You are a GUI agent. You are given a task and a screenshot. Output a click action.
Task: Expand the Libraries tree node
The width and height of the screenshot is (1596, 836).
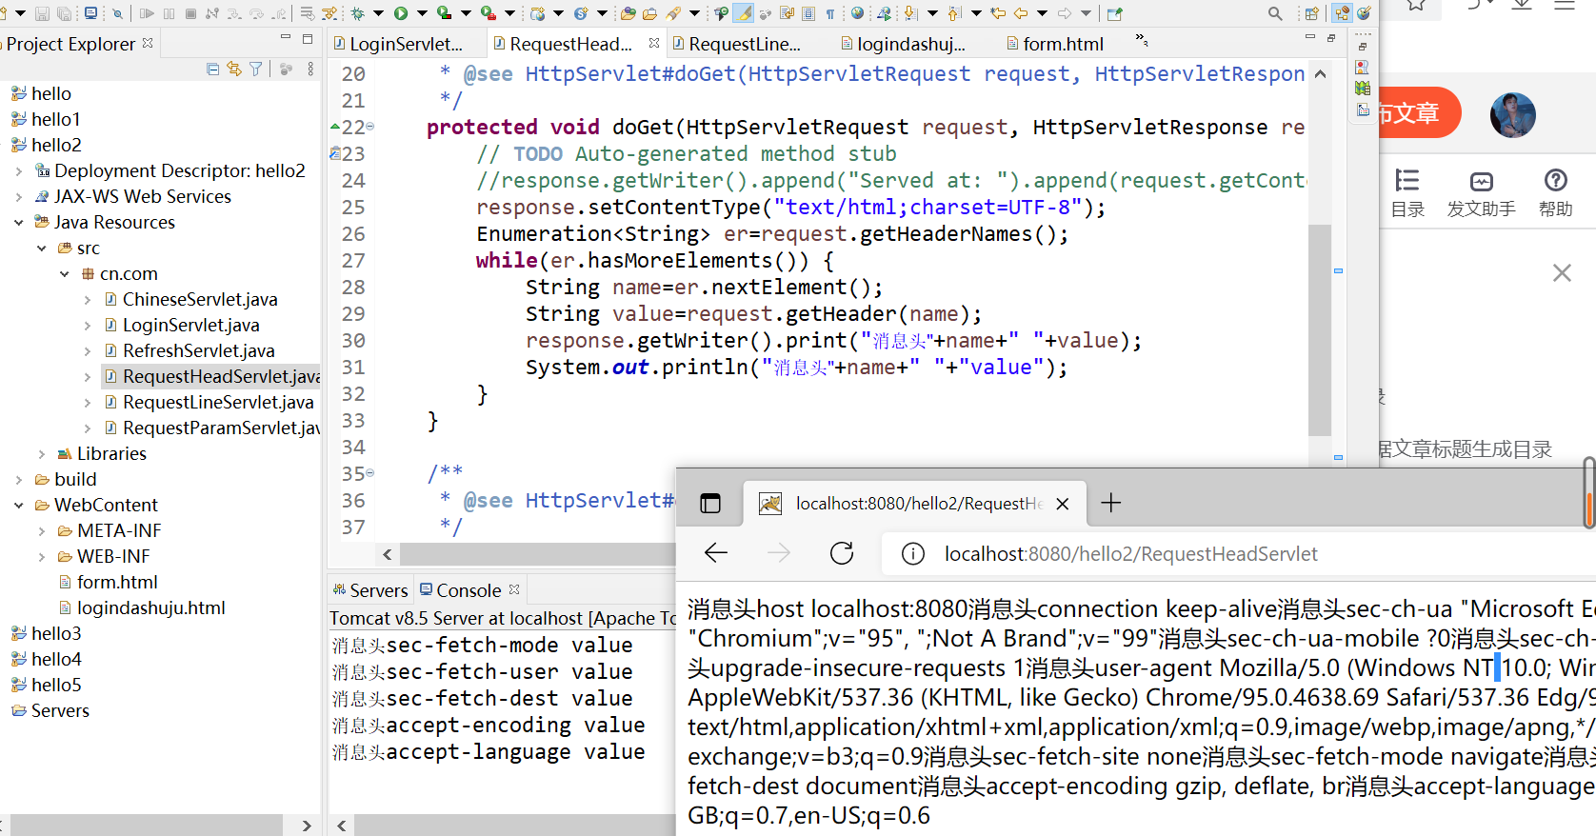point(42,453)
